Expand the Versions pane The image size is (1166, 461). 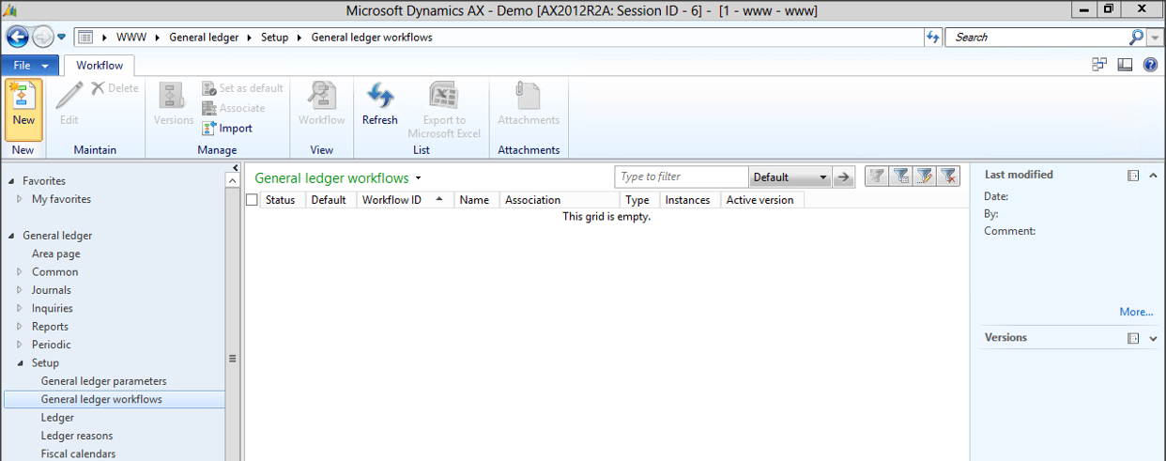[x=1154, y=338]
